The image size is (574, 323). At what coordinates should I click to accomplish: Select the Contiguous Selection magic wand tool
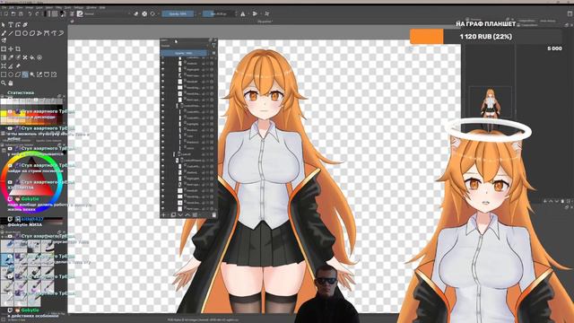click(x=32, y=74)
